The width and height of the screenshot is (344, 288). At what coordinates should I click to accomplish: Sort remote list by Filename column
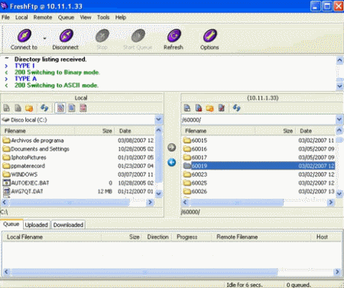tap(219, 131)
